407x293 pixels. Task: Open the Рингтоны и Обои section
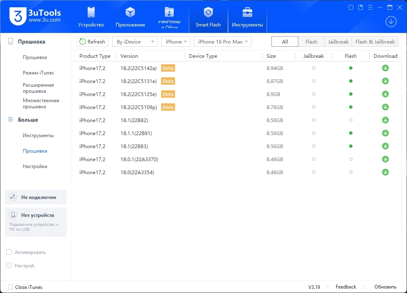tap(169, 17)
